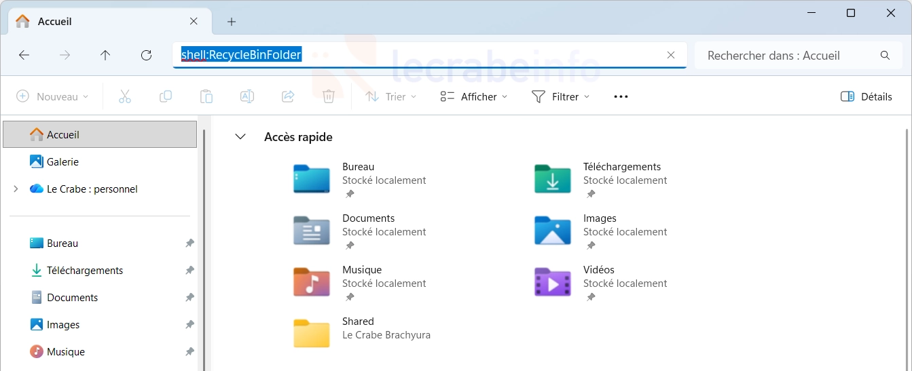
Task: Select Galerie in the sidebar
Action: pyautogui.click(x=62, y=162)
